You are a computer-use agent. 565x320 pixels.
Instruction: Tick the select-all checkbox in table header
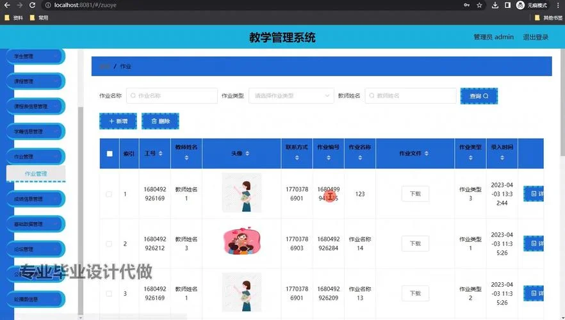[x=110, y=154]
